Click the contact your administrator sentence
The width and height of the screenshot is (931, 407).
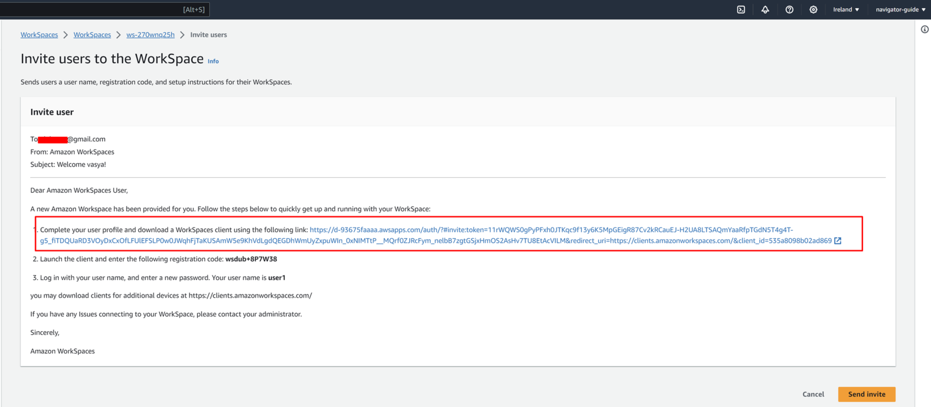point(166,314)
